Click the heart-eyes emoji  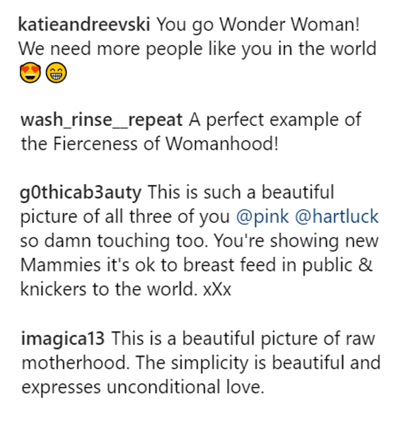point(30,73)
